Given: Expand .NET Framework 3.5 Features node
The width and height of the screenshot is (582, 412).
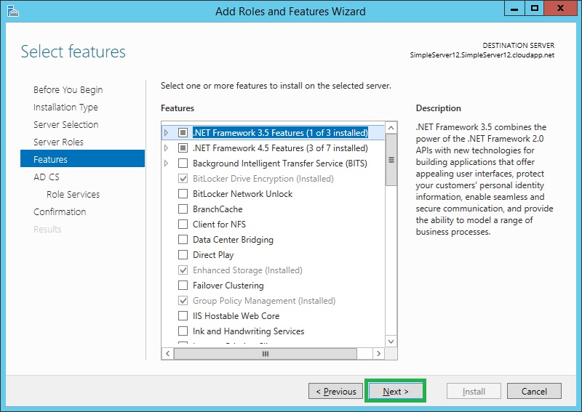Looking at the screenshot, I should (167, 133).
